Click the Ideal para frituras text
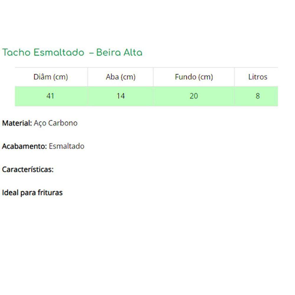This screenshot has height=295, width=295. coord(32,193)
